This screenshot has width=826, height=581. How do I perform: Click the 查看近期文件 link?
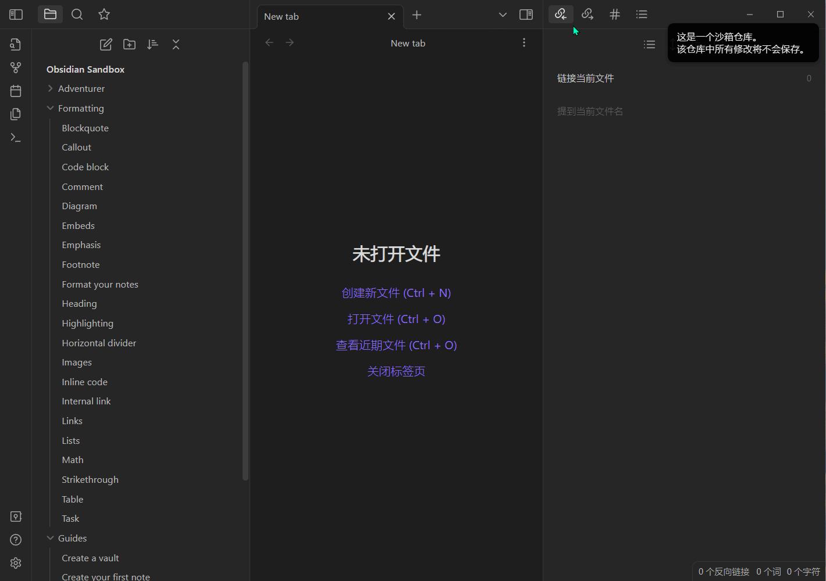tap(396, 345)
